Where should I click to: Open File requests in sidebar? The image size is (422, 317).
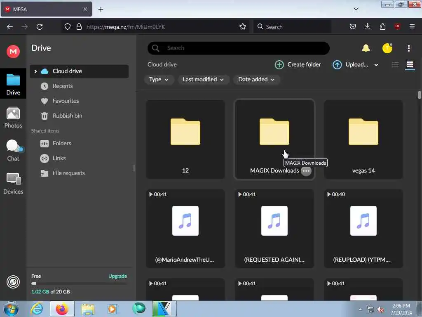pyautogui.click(x=69, y=173)
